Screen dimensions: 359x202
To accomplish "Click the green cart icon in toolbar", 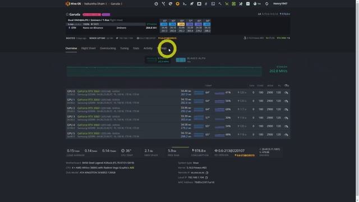I will coord(227,4).
